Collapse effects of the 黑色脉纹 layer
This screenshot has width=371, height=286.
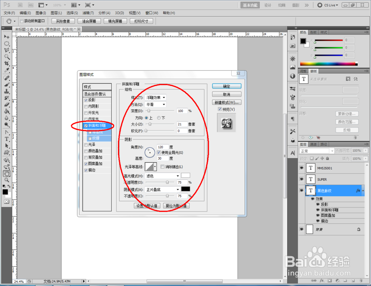(x=363, y=190)
